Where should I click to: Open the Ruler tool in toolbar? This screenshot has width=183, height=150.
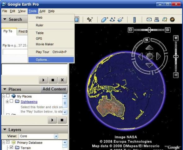135,20
